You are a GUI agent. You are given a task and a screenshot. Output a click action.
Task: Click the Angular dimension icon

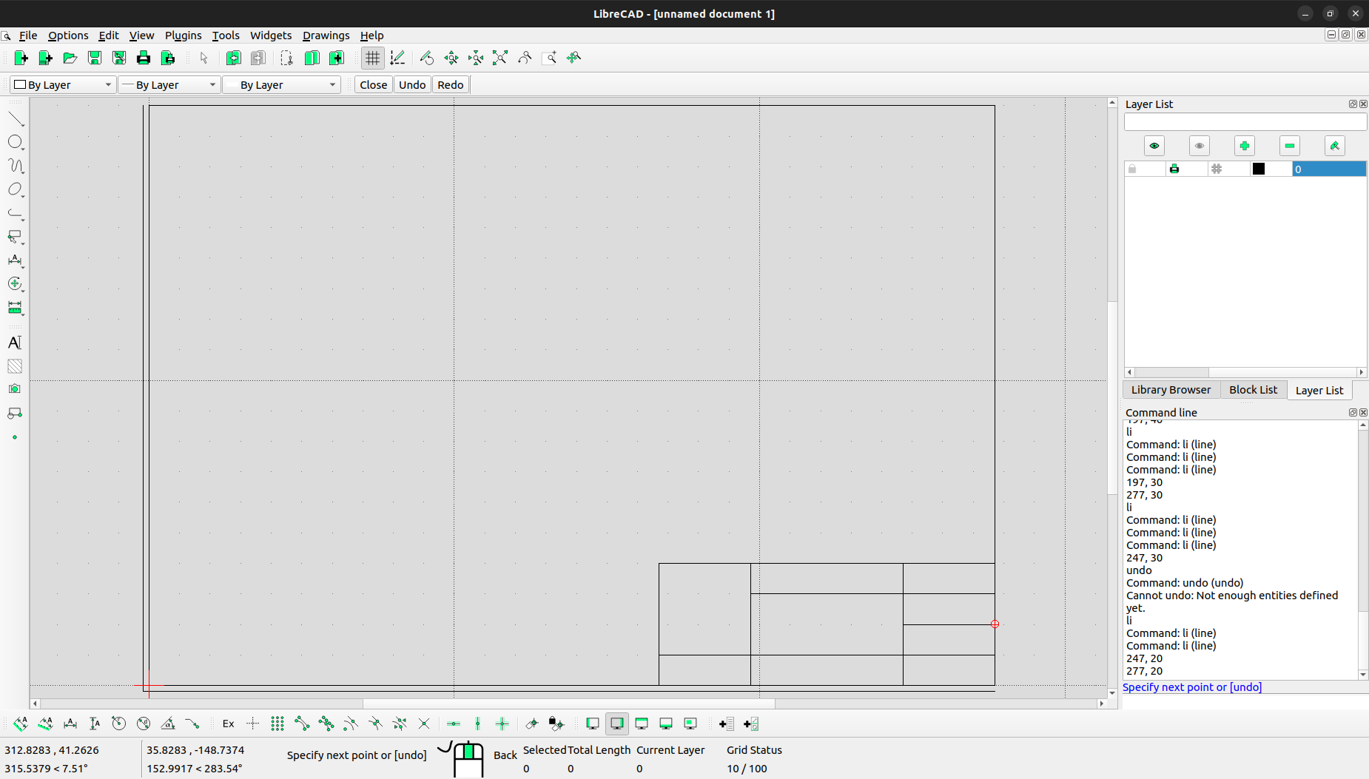point(168,724)
